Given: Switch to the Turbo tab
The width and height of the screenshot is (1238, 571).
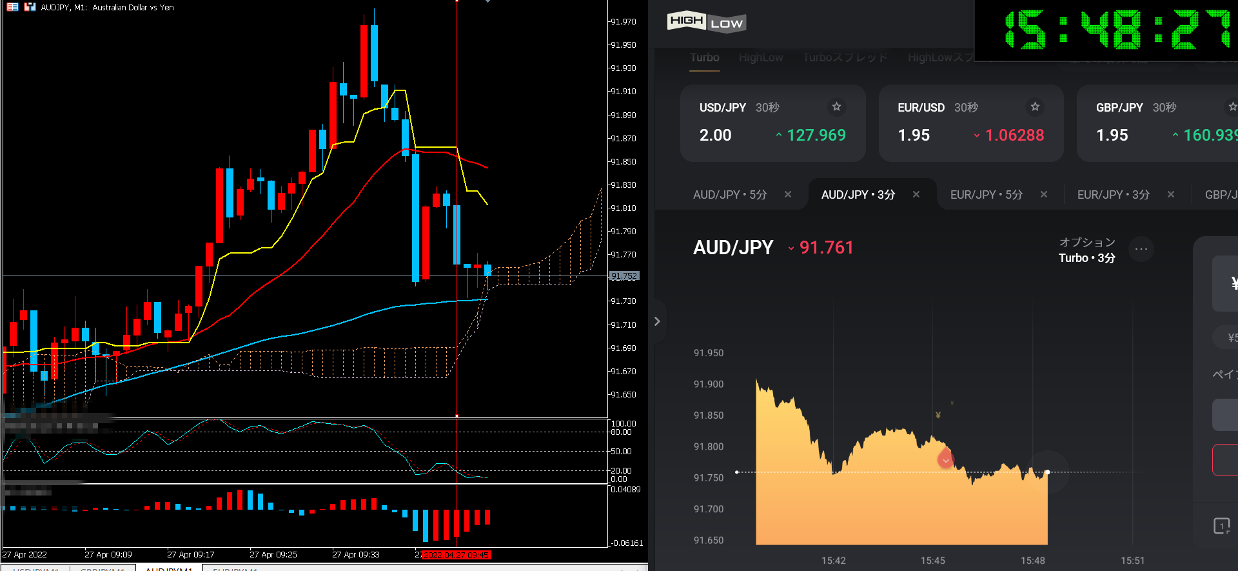Looking at the screenshot, I should pos(704,58).
